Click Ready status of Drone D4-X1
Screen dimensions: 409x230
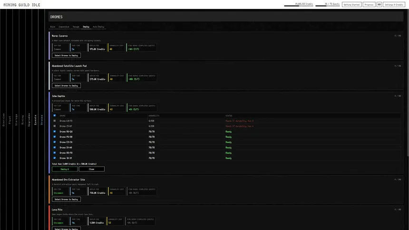click(x=228, y=158)
